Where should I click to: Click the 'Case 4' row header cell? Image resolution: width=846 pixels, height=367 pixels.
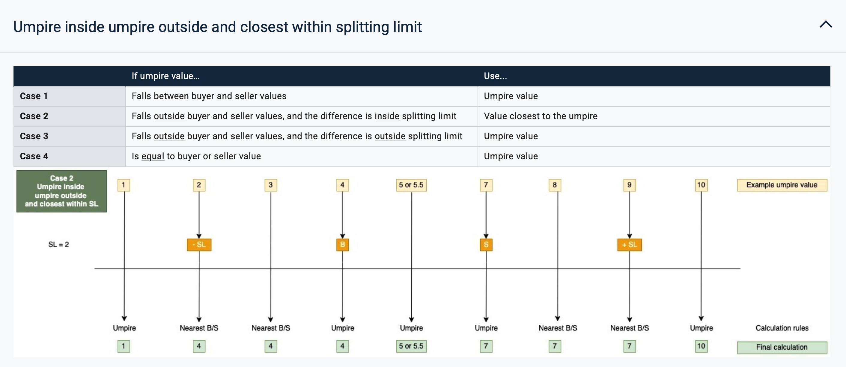tap(34, 156)
